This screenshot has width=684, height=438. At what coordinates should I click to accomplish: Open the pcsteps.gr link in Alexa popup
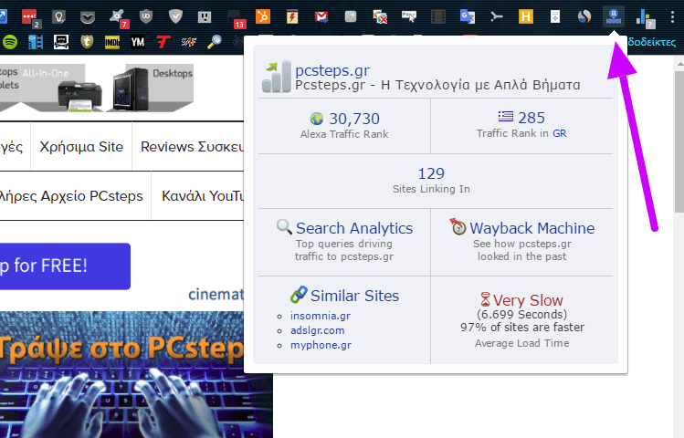coord(332,70)
